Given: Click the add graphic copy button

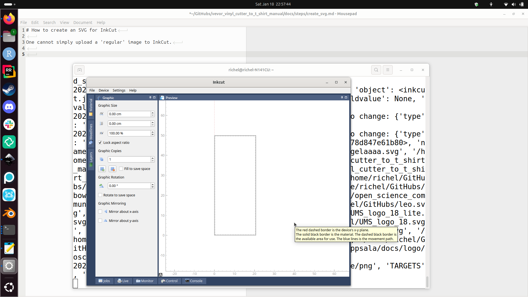Looking at the screenshot, I should tap(102, 169).
